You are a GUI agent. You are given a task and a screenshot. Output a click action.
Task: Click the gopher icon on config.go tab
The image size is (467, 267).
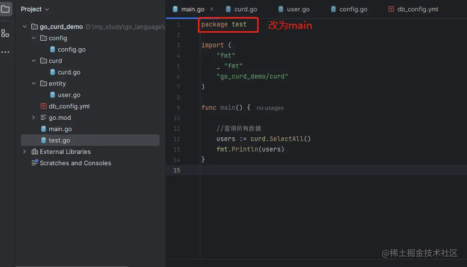333,9
